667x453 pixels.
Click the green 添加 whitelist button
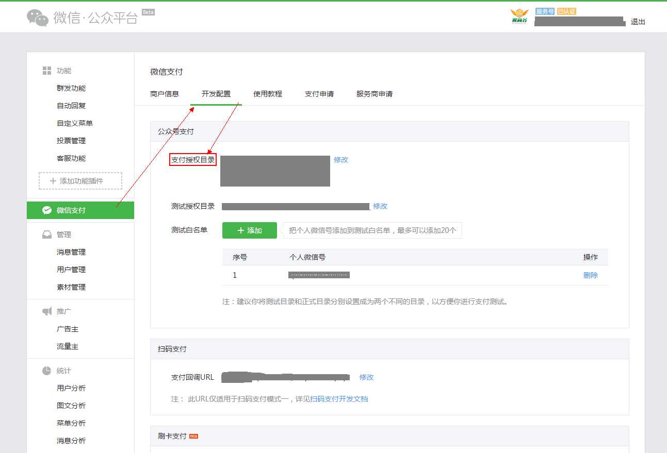tap(250, 230)
